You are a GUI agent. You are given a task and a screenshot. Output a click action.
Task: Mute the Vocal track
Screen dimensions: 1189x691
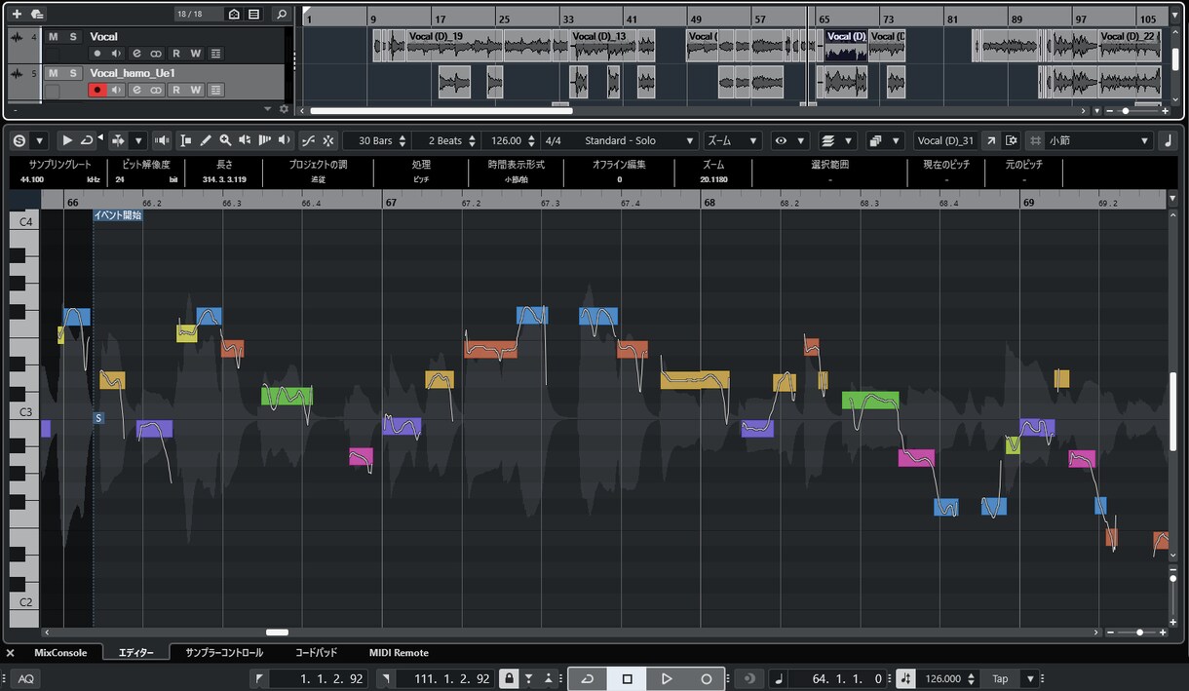coord(53,37)
